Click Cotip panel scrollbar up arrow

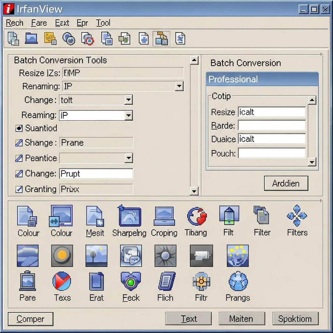coord(312,100)
